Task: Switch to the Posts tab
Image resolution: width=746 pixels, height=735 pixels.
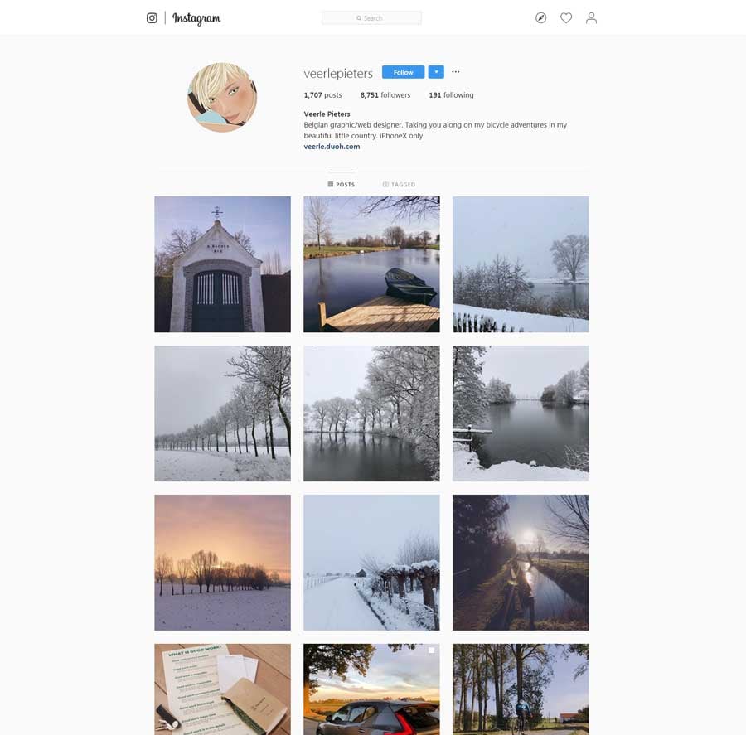Action: click(x=342, y=184)
